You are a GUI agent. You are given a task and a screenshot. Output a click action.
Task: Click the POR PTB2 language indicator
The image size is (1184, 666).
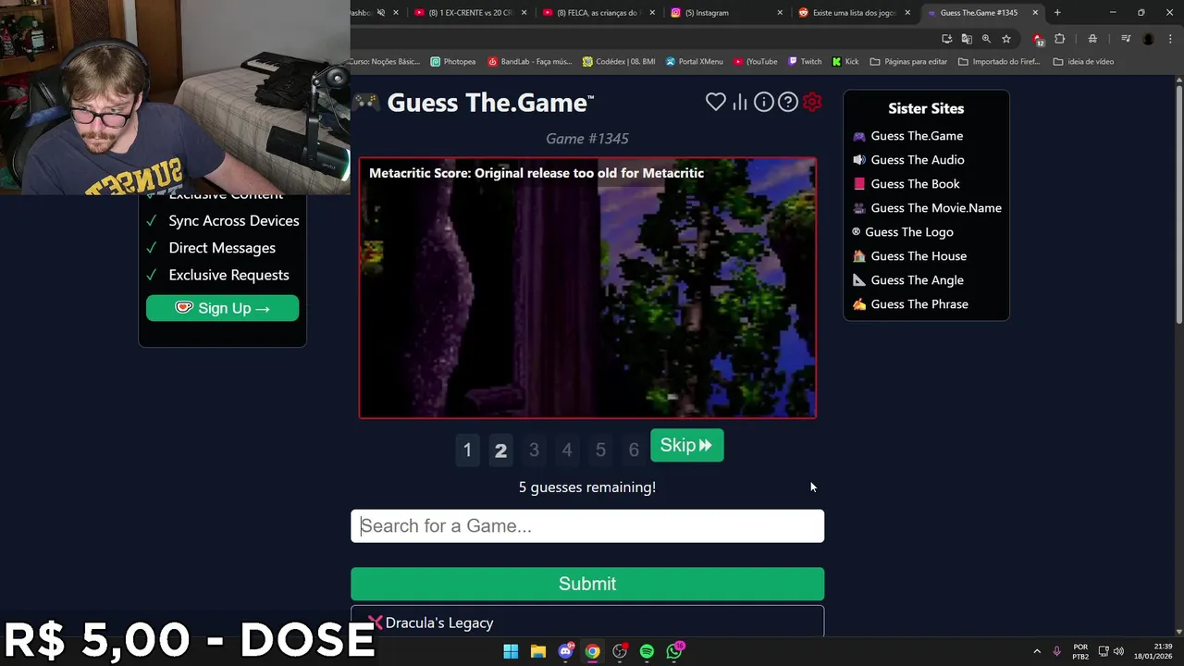1080,651
